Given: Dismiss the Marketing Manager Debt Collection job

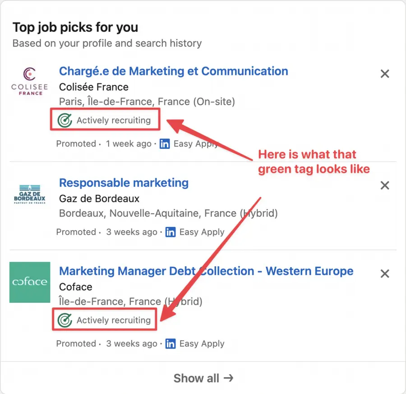Looking at the screenshot, I should tap(385, 273).
